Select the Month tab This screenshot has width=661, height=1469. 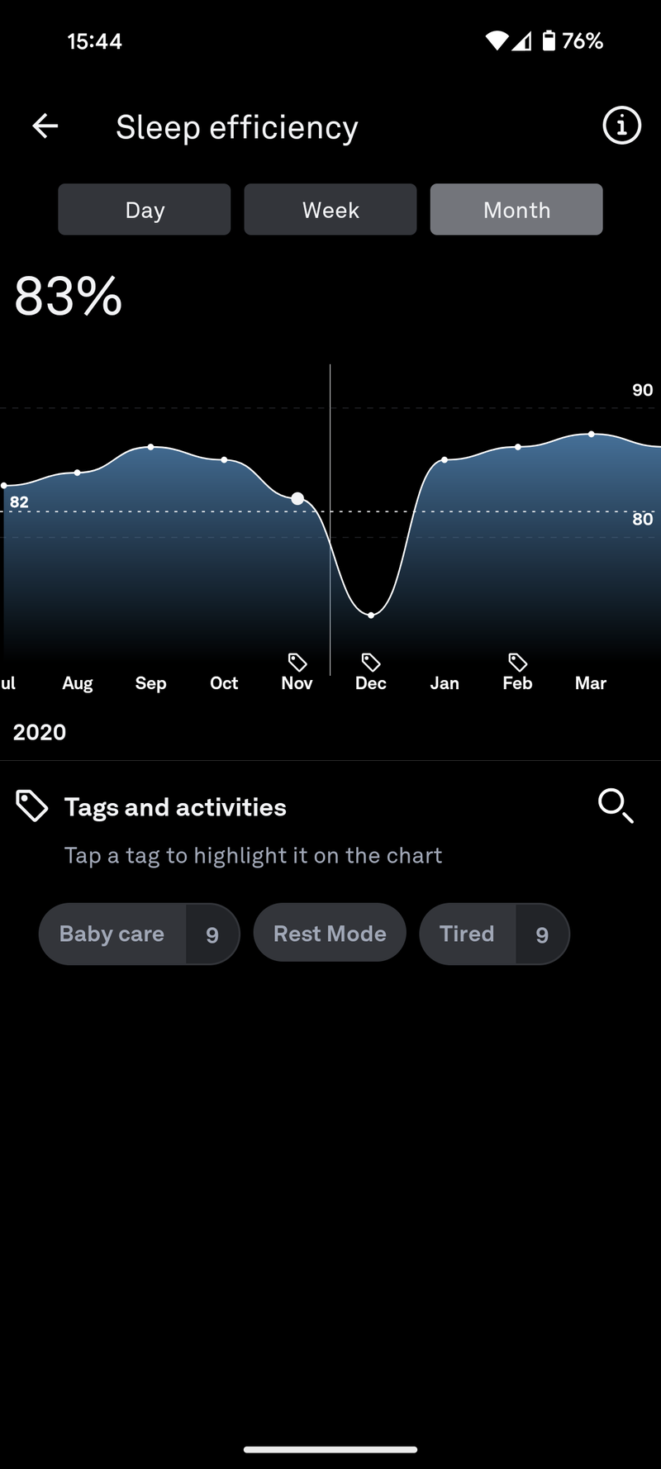[516, 210]
